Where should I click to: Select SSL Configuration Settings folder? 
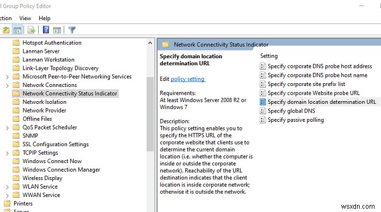coord(51,145)
